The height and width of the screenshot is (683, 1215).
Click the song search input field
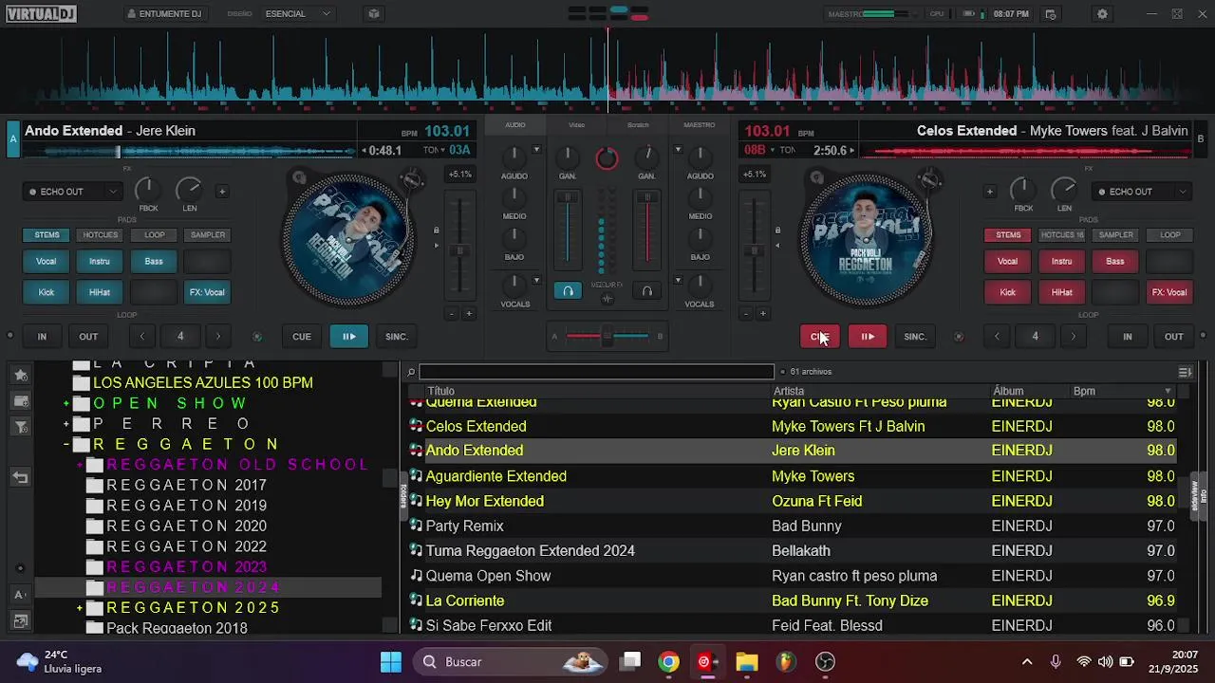(x=596, y=372)
